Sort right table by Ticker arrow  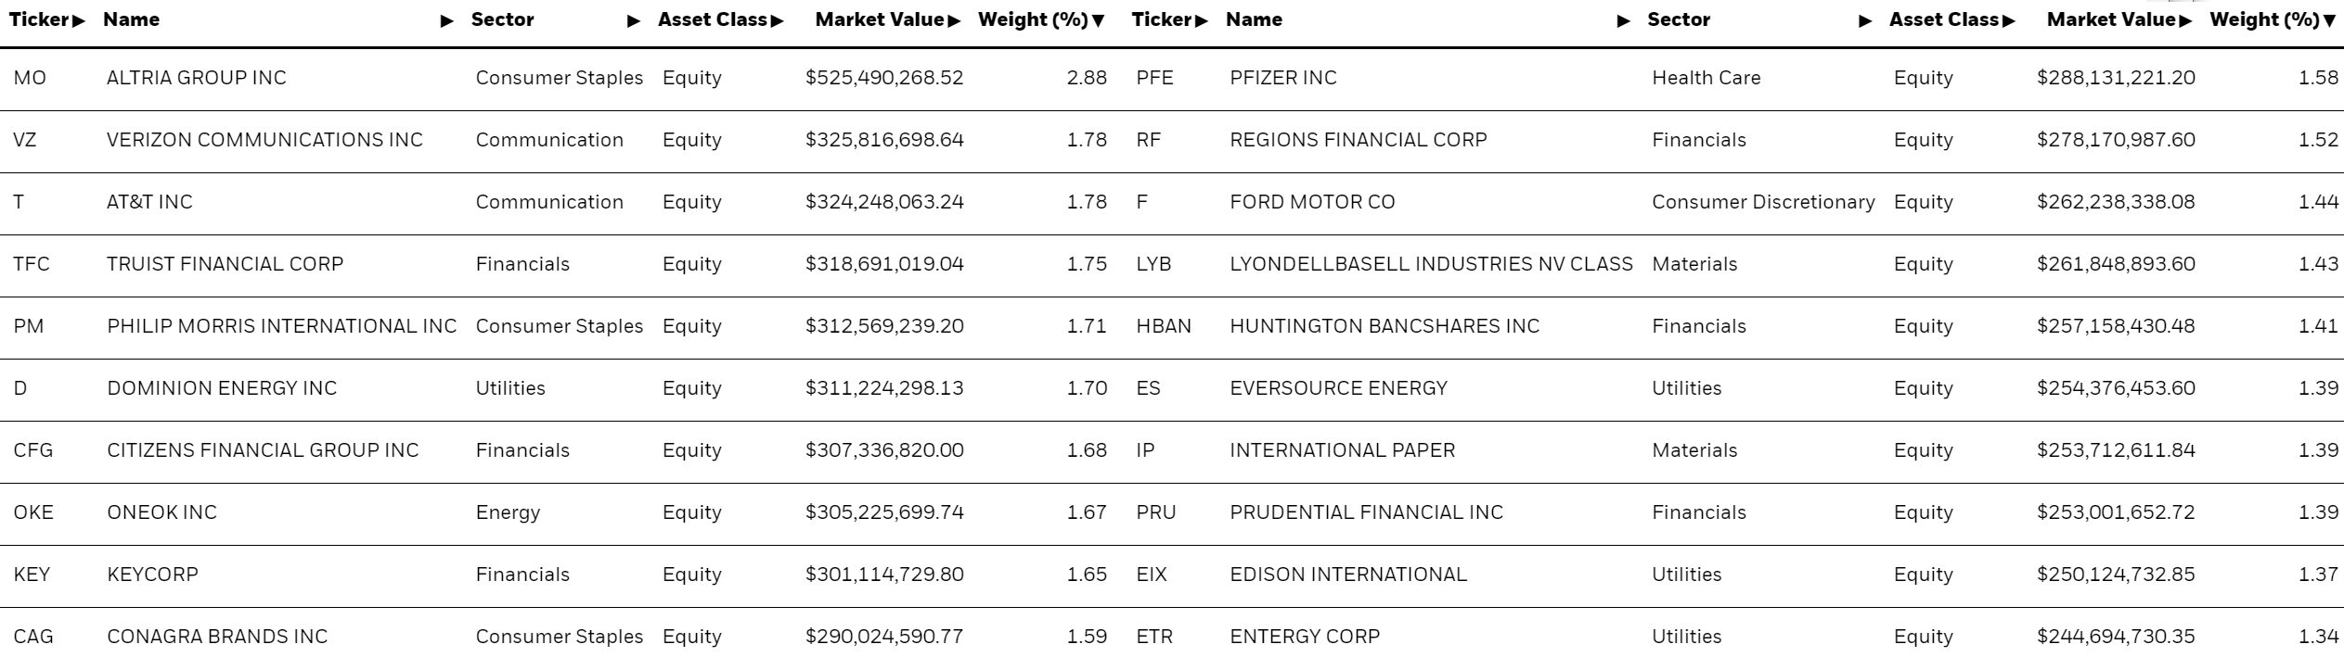(x=1202, y=20)
